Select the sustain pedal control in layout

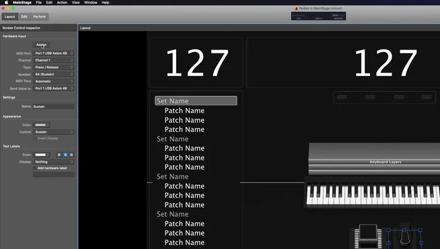[404, 238]
